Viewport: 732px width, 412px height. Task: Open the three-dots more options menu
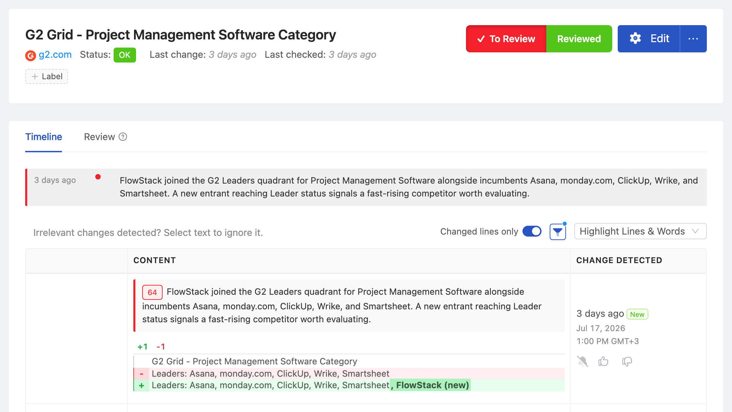pyautogui.click(x=693, y=39)
